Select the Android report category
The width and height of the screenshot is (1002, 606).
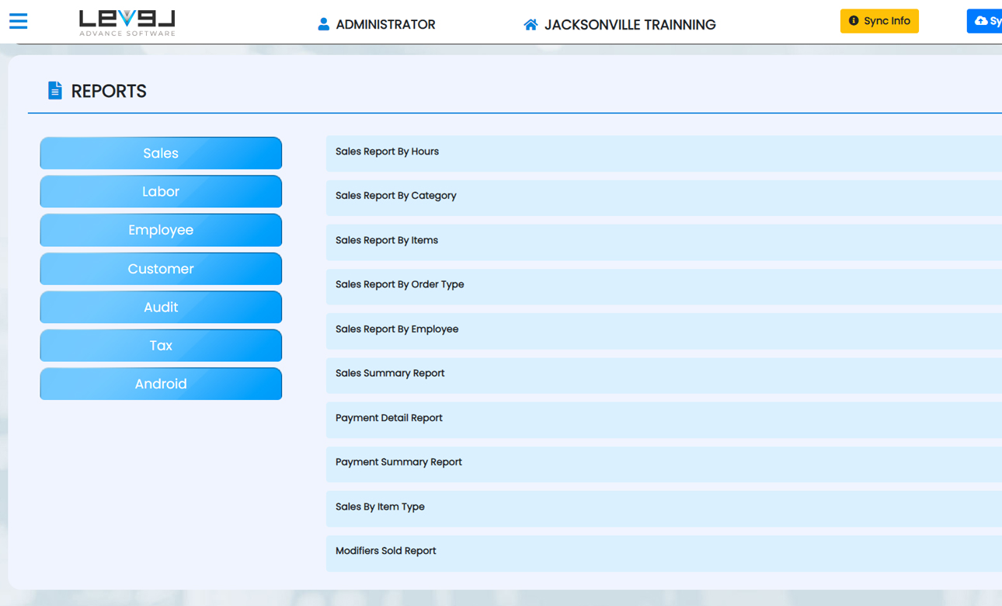click(161, 384)
